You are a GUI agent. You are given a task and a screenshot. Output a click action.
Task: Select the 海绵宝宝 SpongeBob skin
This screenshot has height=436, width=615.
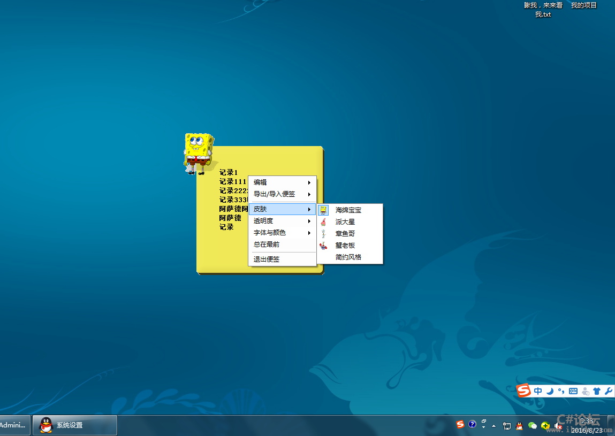click(350, 210)
